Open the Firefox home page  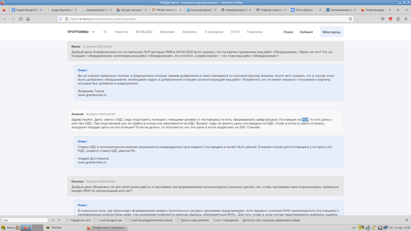click(x=28, y=19)
